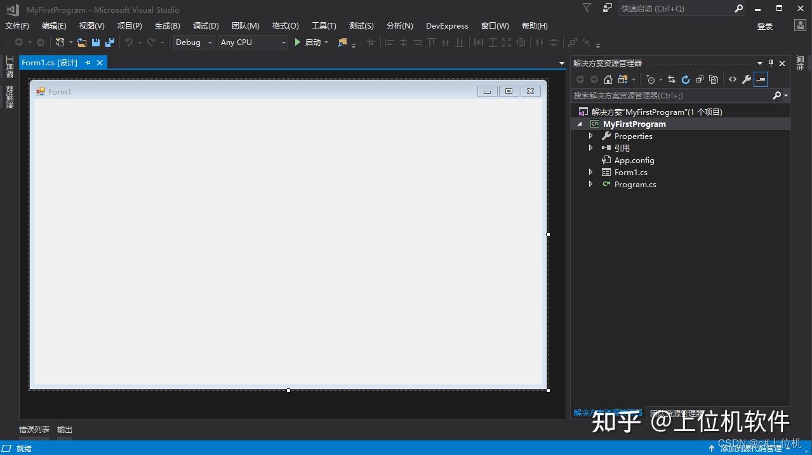Click the Redo arrow icon

[151, 43]
